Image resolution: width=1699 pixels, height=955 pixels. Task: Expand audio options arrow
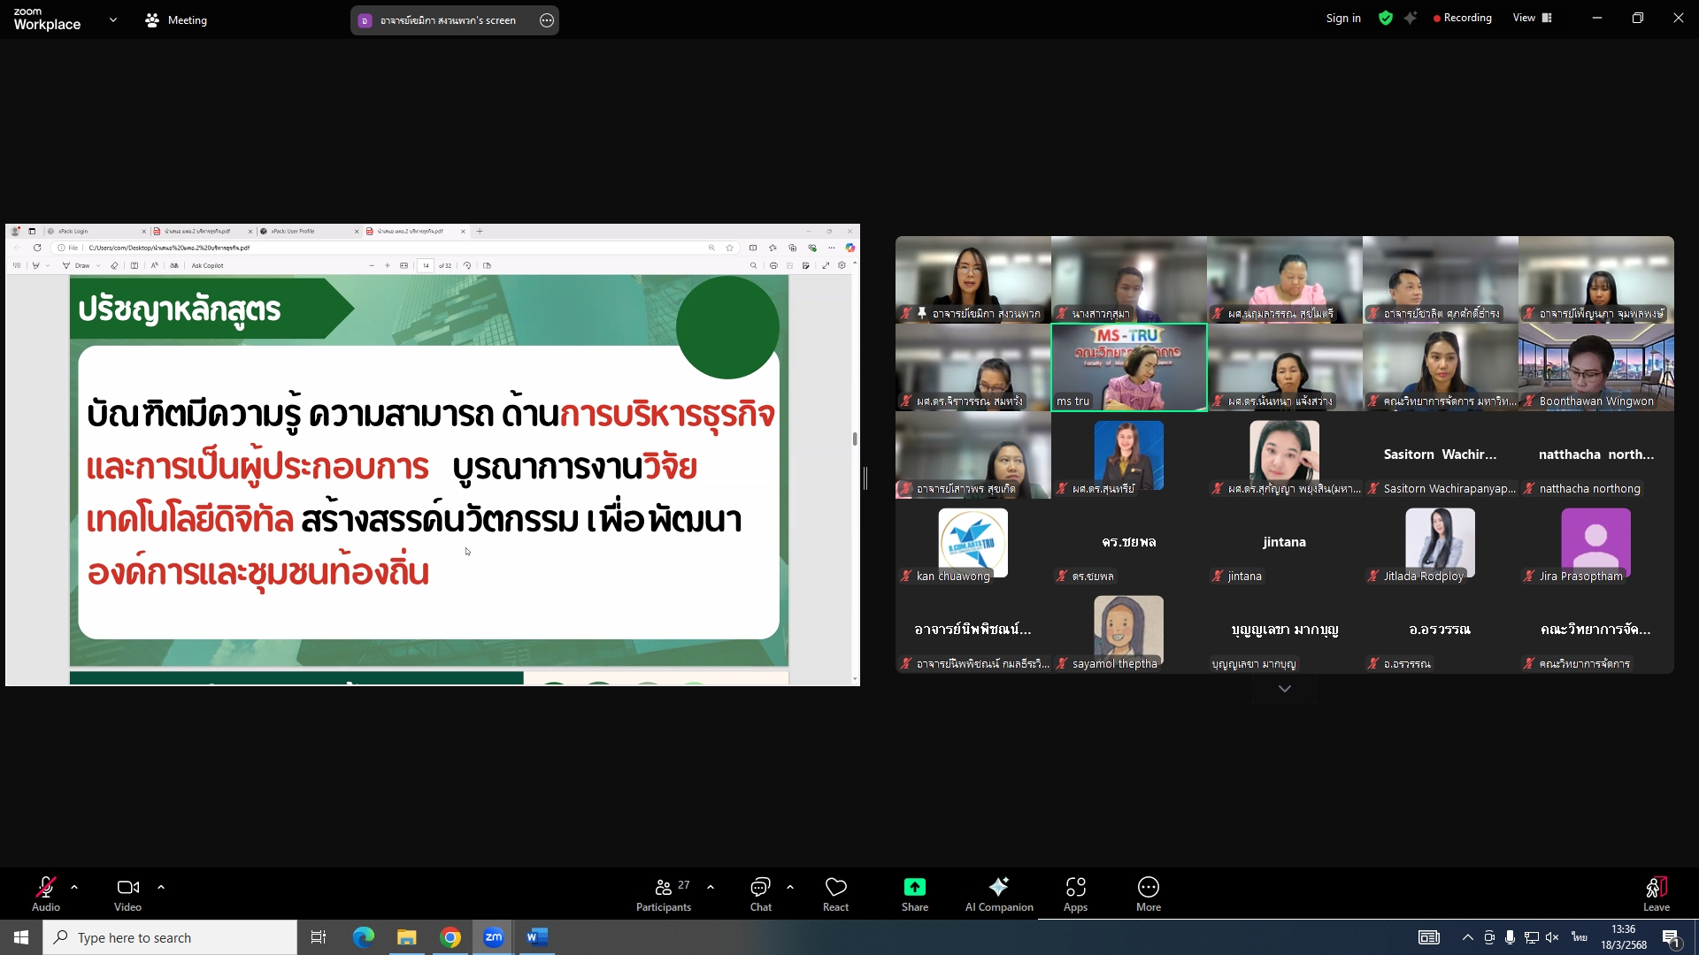74,886
